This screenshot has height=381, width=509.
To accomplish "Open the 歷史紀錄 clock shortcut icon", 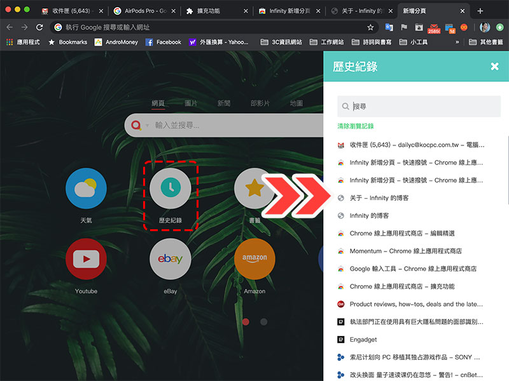I will pos(171,188).
